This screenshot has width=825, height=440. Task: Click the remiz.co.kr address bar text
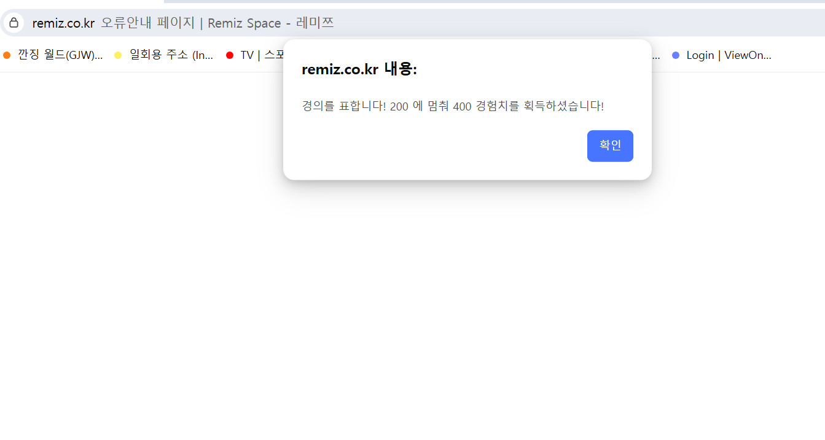pyautogui.click(x=63, y=23)
